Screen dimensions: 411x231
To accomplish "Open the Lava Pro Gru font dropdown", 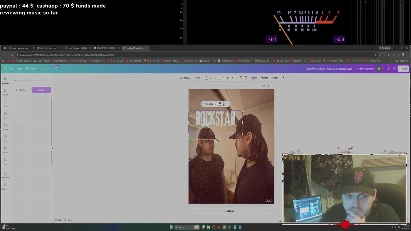I will [185, 78].
